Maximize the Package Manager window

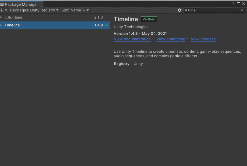(238, 4)
